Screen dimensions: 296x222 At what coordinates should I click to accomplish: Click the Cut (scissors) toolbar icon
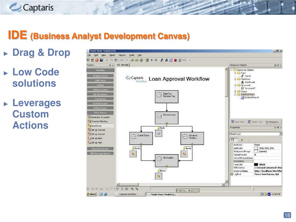[107, 60]
